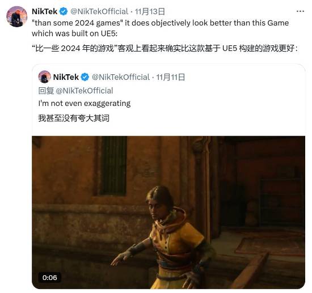The width and height of the screenshot is (312, 293).
Task: Open NikTek's profile avatar on main tweet
Action: point(16,16)
